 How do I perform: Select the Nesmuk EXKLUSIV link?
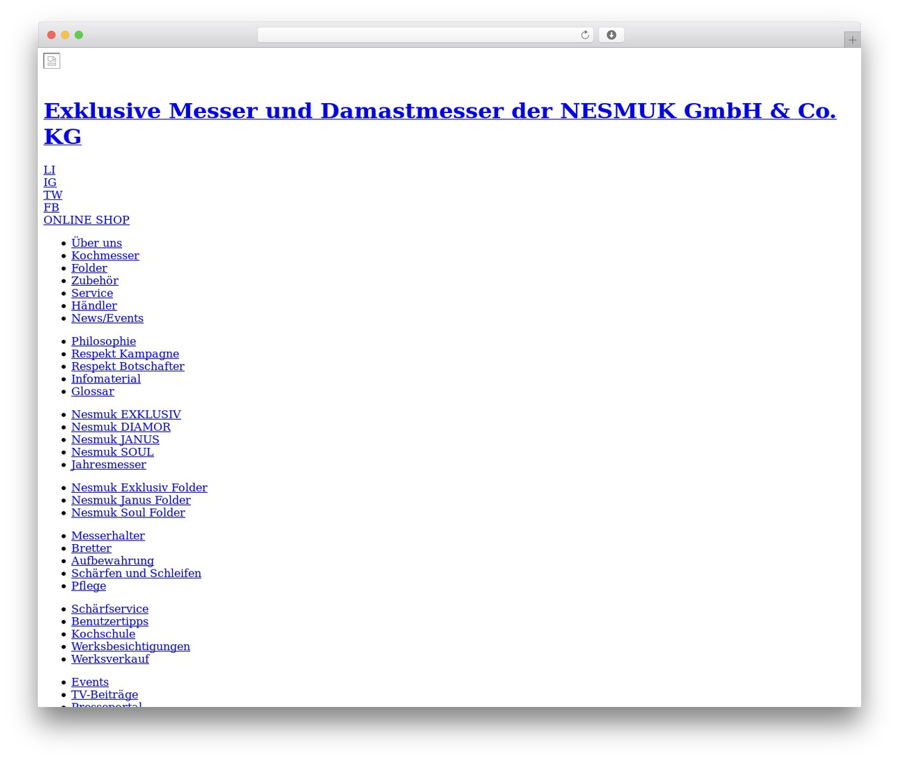point(126,415)
